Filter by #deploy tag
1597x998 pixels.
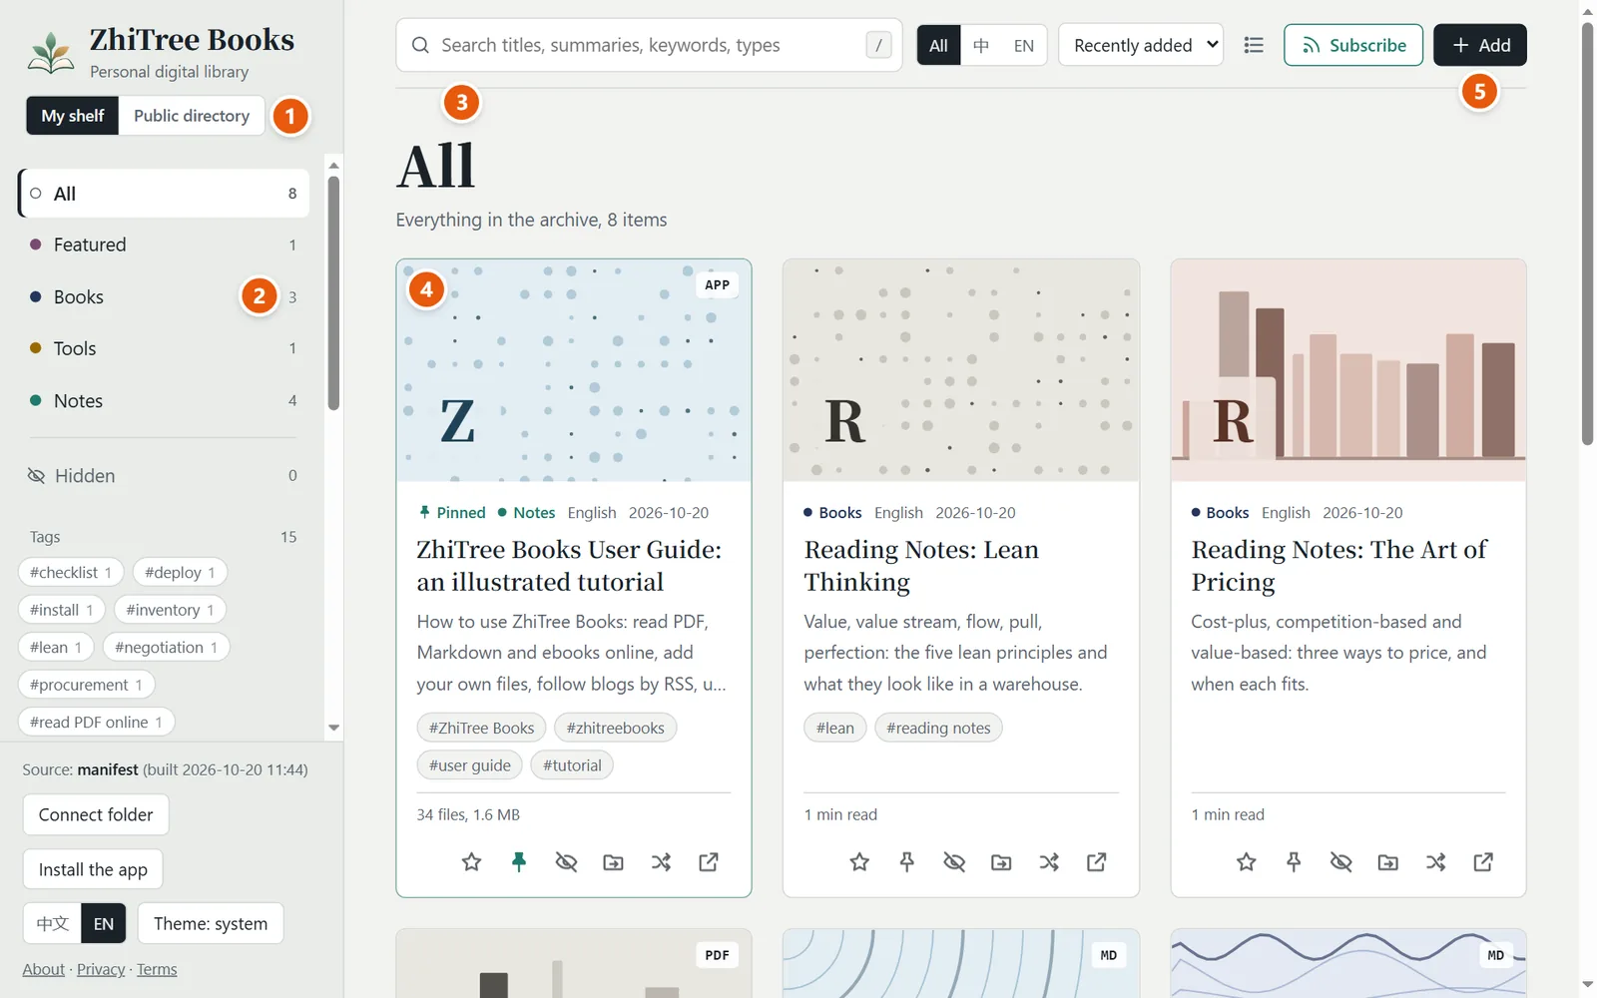(180, 572)
